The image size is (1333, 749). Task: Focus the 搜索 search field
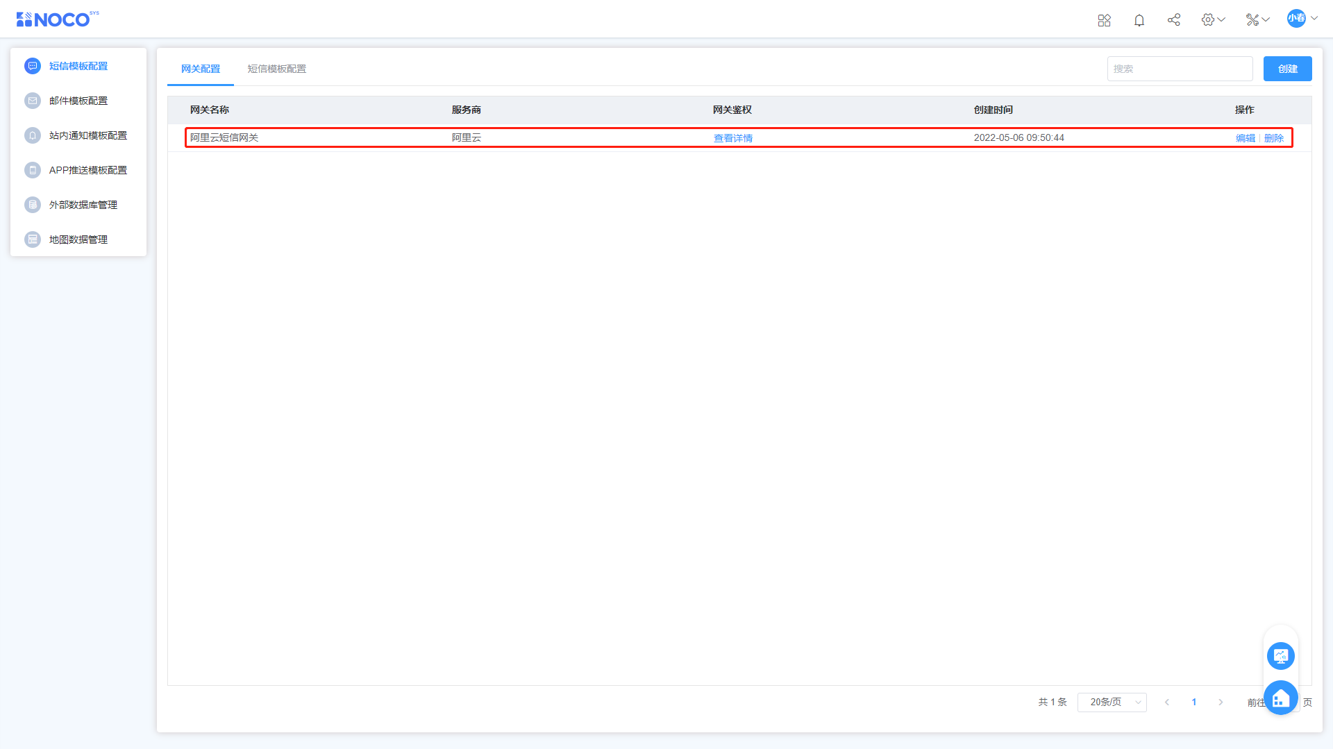coord(1180,69)
